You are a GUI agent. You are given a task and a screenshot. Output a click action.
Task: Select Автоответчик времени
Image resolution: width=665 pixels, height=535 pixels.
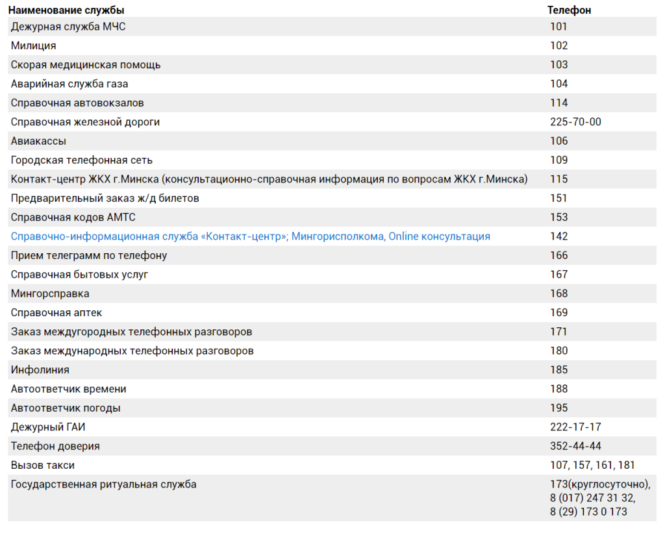[69, 389]
